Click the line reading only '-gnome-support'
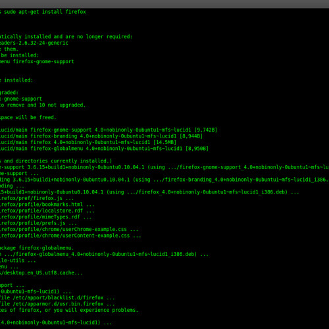 [21, 99]
